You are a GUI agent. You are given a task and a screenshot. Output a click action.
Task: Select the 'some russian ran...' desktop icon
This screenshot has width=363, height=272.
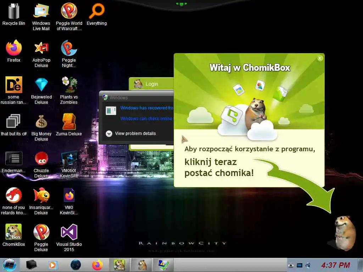click(14, 90)
